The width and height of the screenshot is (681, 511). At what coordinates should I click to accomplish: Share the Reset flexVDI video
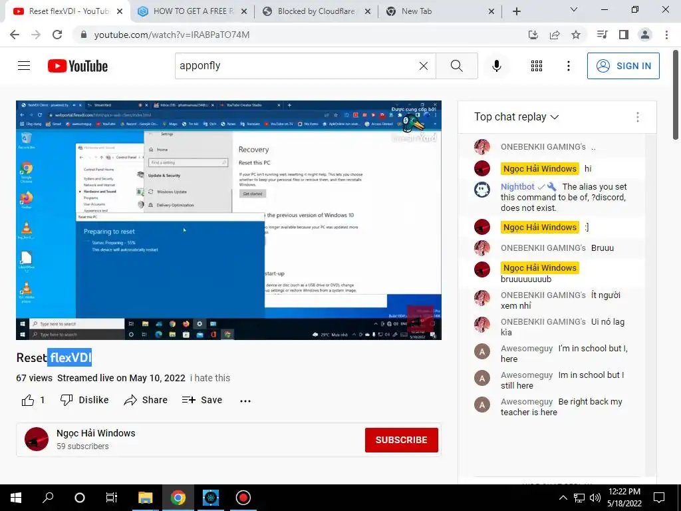[x=146, y=400]
